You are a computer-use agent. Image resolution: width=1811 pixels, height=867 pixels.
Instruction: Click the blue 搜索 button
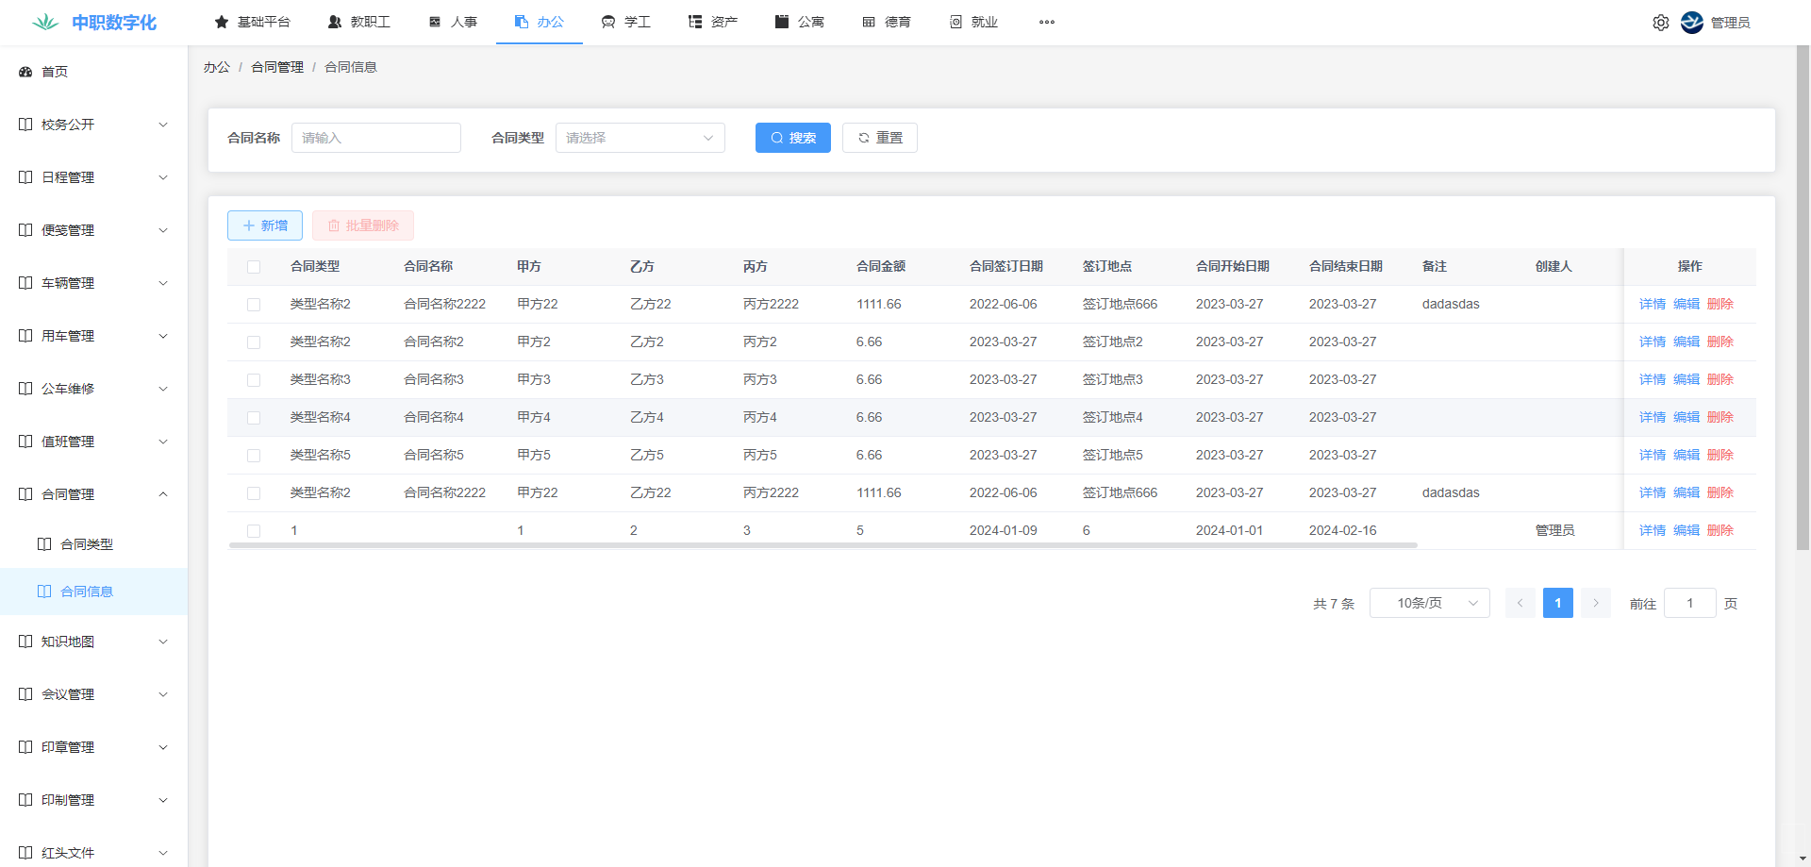792,138
